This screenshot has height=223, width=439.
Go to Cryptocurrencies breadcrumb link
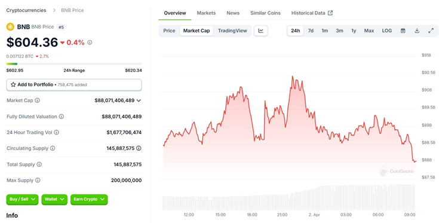[x=26, y=10]
